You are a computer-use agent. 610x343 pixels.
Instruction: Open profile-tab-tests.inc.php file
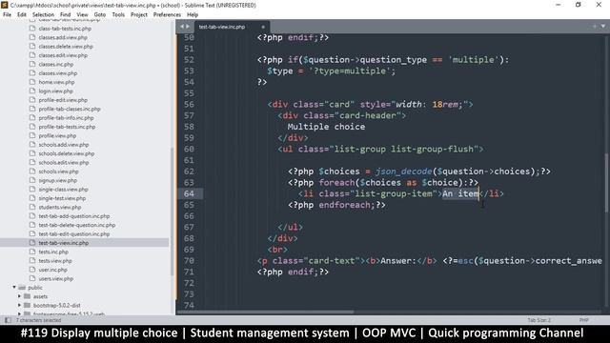click(67, 127)
